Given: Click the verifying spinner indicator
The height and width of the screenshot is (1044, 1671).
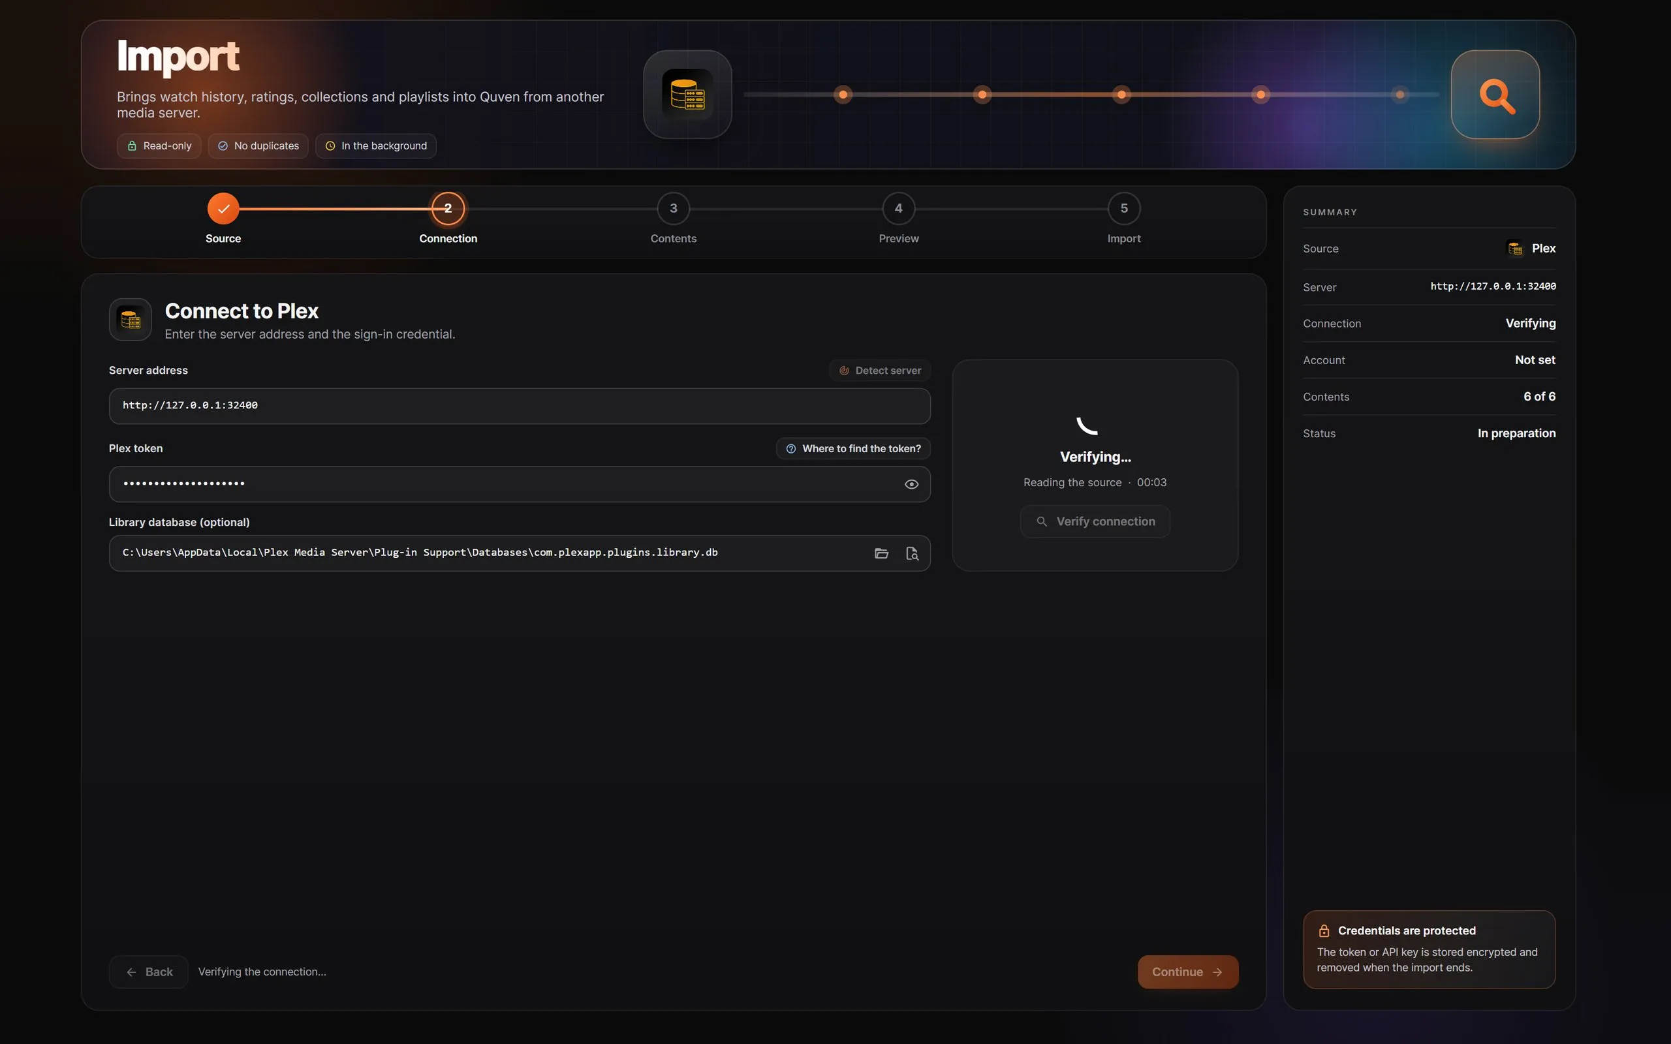Looking at the screenshot, I should pyautogui.click(x=1087, y=425).
